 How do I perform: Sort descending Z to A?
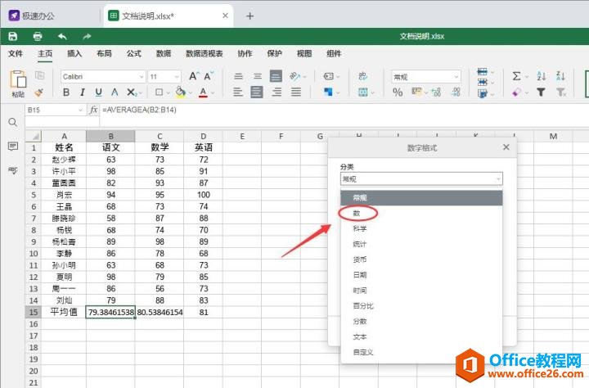561,76
